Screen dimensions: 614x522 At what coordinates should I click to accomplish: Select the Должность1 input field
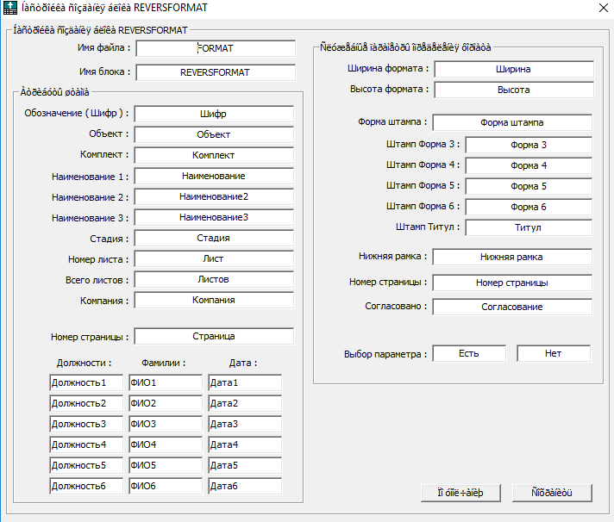tap(86, 382)
